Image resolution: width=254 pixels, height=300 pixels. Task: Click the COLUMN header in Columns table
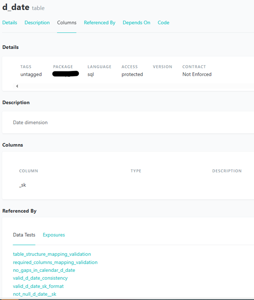click(29, 171)
